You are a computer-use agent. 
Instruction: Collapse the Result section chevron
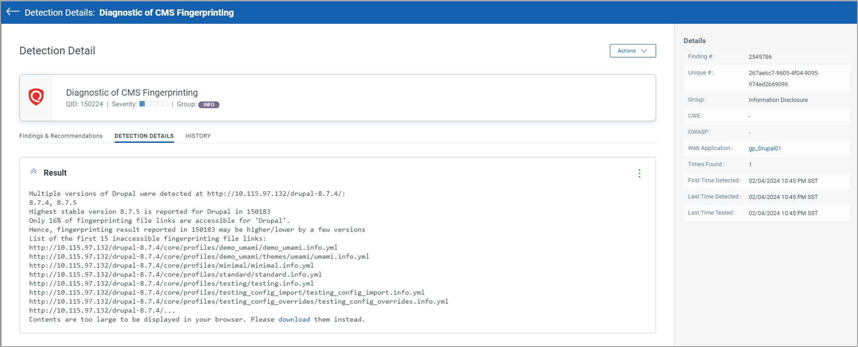click(34, 172)
